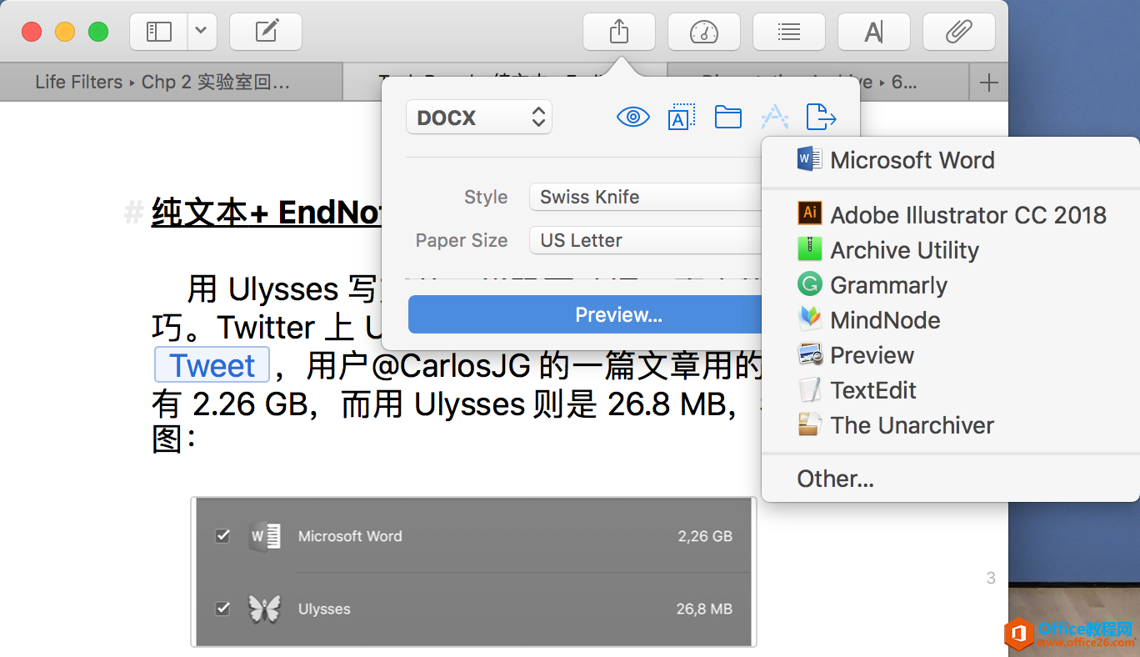Click the Tweet link in the document
The width and height of the screenshot is (1140, 657).
212,365
